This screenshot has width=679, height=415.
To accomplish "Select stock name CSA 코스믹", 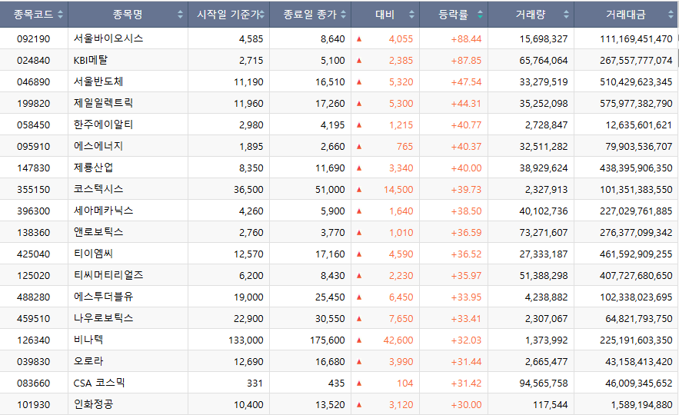I will pyautogui.click(x=99, y=383).
